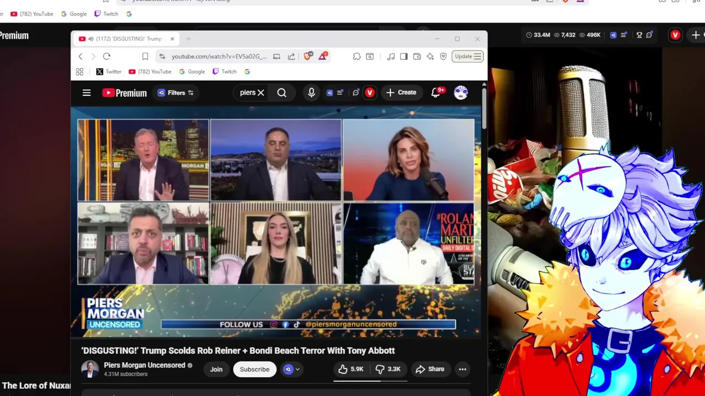Like the video with 5.9K likes
The image size is (705, 396).
(351, 369)
